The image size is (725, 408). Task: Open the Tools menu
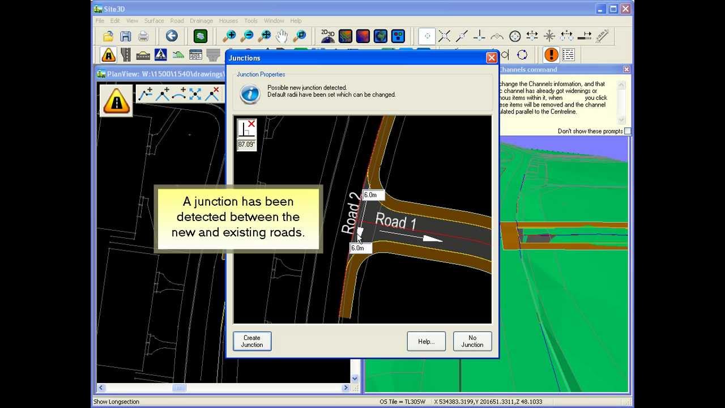(x=251, y=21)
